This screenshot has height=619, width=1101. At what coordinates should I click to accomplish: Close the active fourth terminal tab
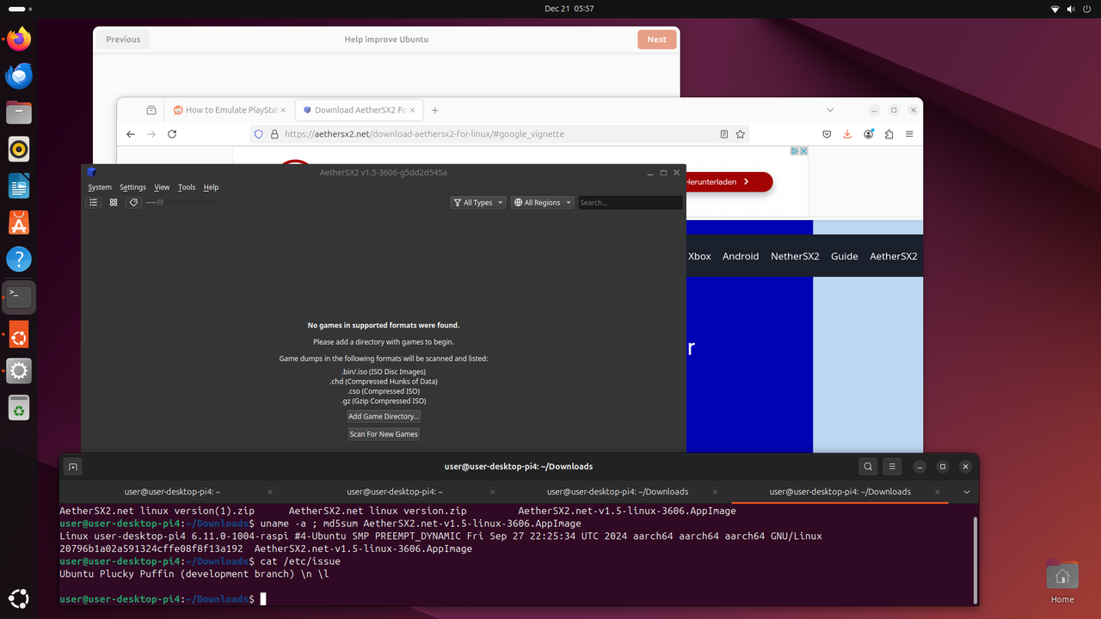click(939, 492)
